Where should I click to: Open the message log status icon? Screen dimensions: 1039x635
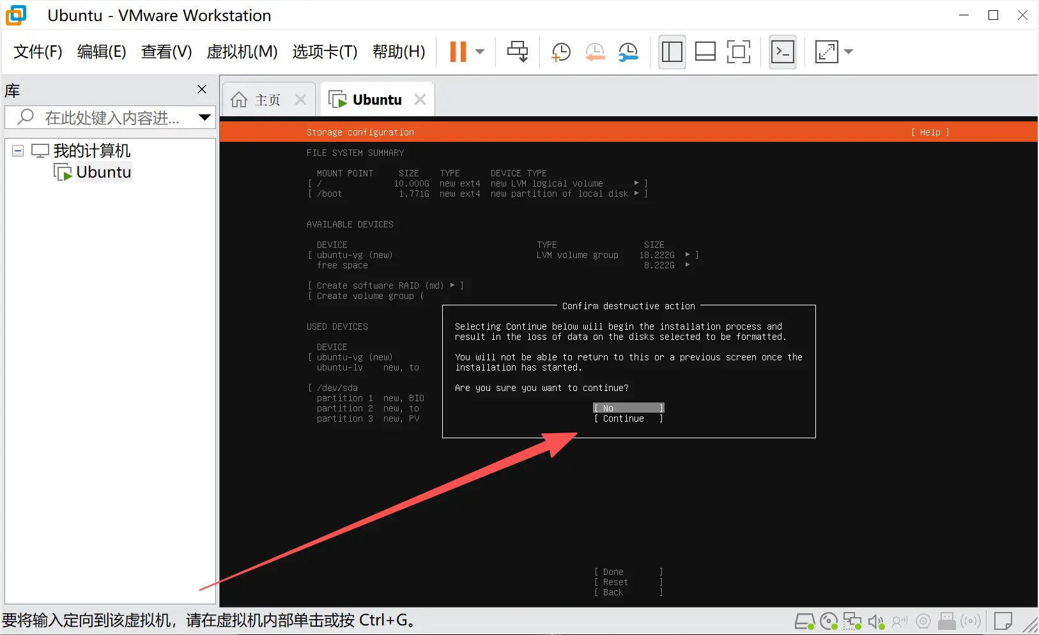[1003, 621]
